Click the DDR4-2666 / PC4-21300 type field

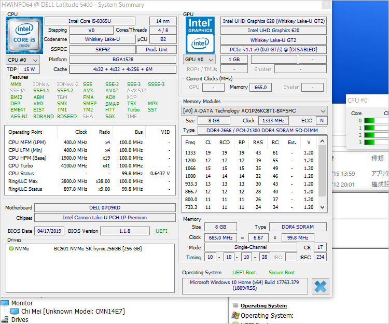click(x=262, y=131)
